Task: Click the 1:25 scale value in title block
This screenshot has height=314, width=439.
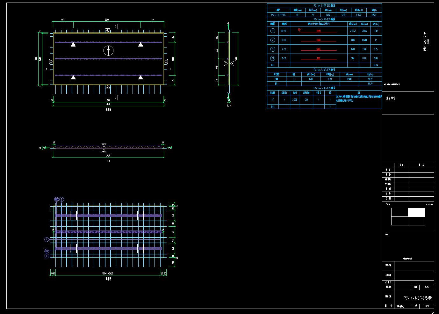Action: click(x=427, y=287)
